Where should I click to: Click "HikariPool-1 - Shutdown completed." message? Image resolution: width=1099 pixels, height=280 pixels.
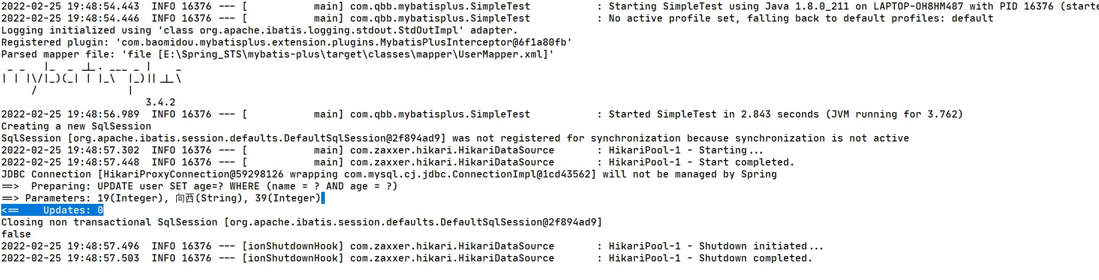pyautogui.click(x=710, y=258)
